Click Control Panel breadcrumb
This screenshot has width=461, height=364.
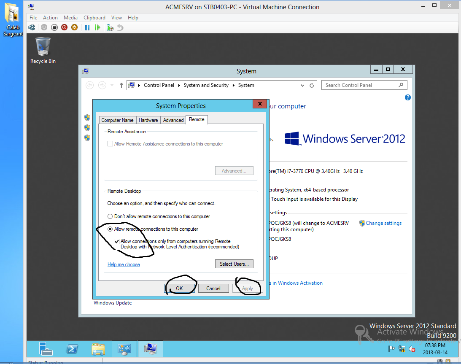click(x=159, y=85)
